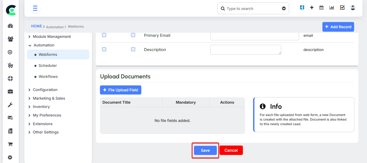This screenshot has width=367, height=163.
Task: Expand the Marketing & Sales section
Action: click(x=49, y=98)
